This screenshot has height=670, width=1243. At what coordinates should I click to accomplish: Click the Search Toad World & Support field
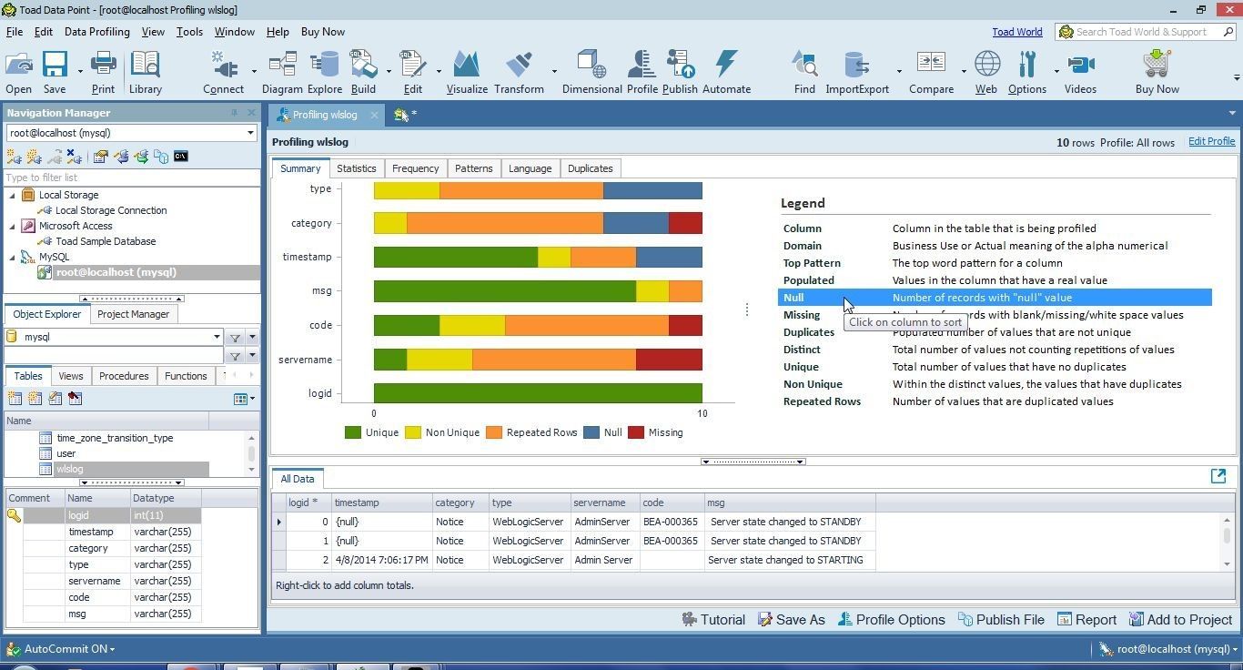point(1145,32)
